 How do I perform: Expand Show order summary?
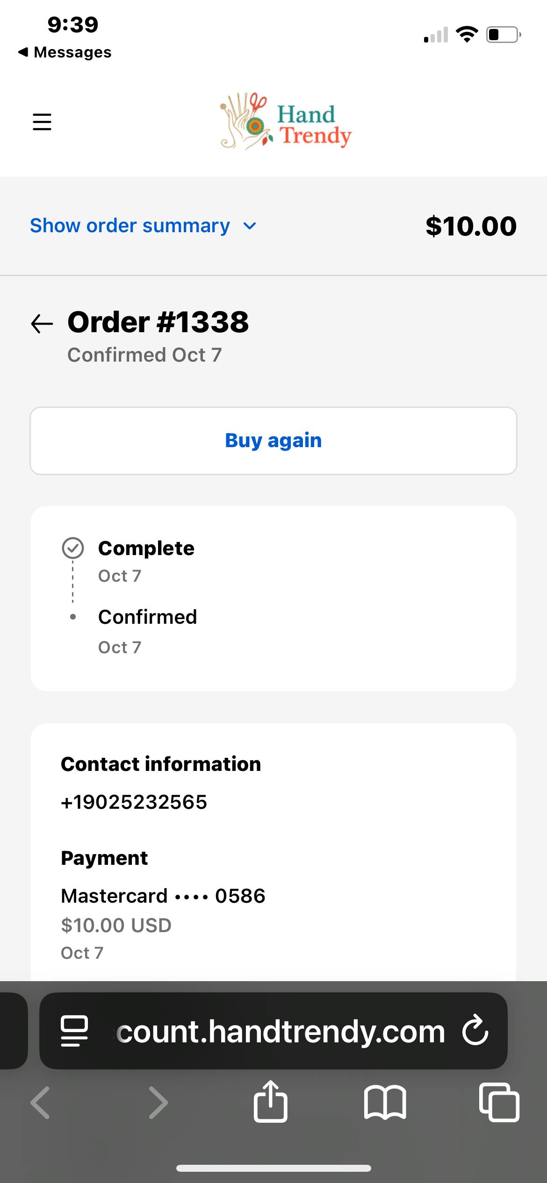click(130, 226)
